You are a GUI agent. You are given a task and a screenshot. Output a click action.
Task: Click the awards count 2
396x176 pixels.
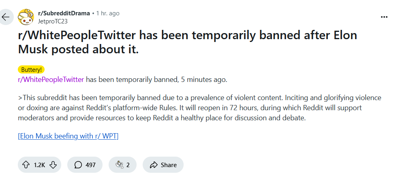(128, 165)
